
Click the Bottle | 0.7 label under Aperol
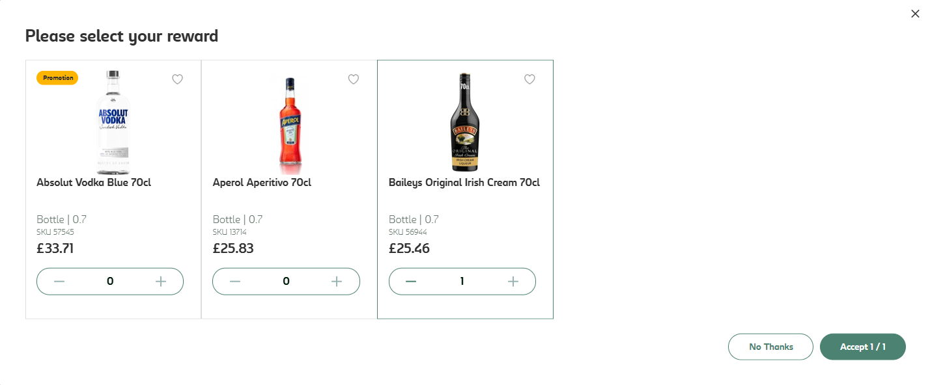[237, 219]
